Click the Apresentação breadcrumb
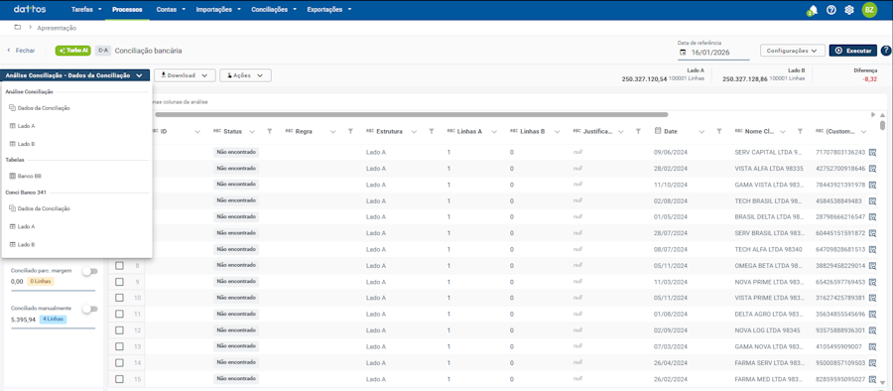893x391 pixels. pyautogui.click(x=57, y=28)
